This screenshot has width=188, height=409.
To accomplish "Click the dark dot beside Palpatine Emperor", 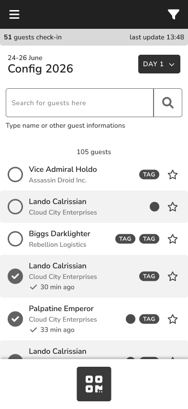I will pos(131,319).
